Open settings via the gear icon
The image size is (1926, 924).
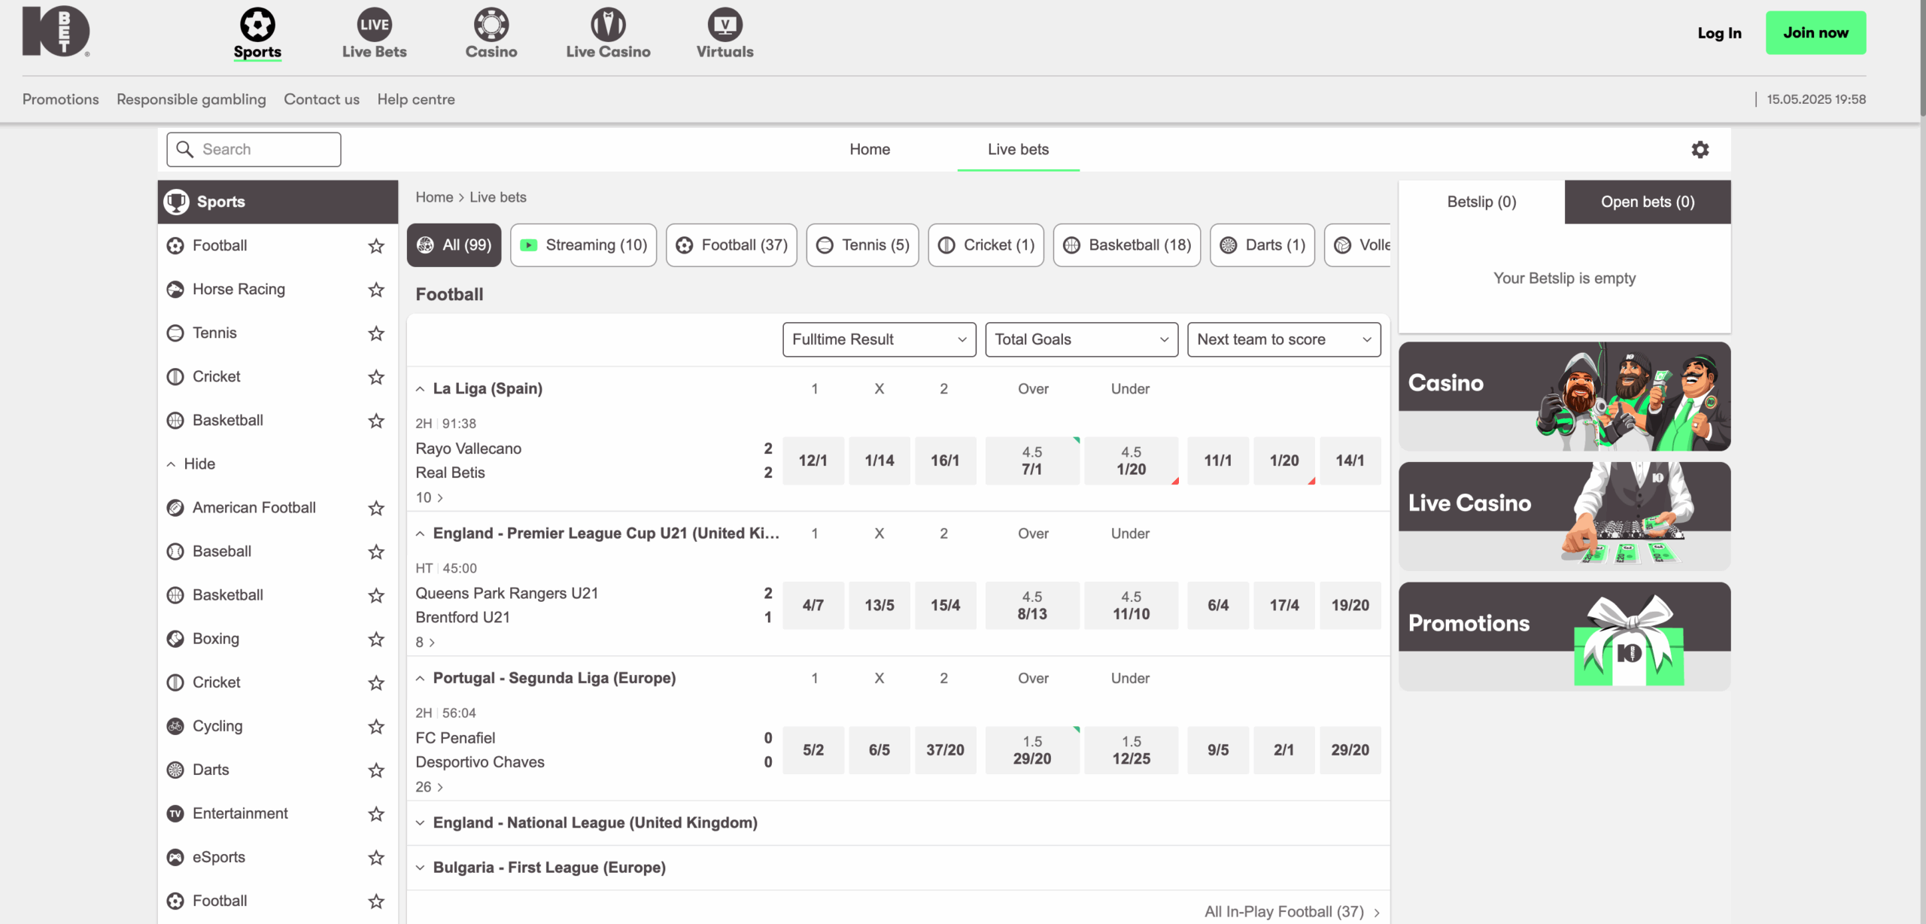coord(1700,149)
